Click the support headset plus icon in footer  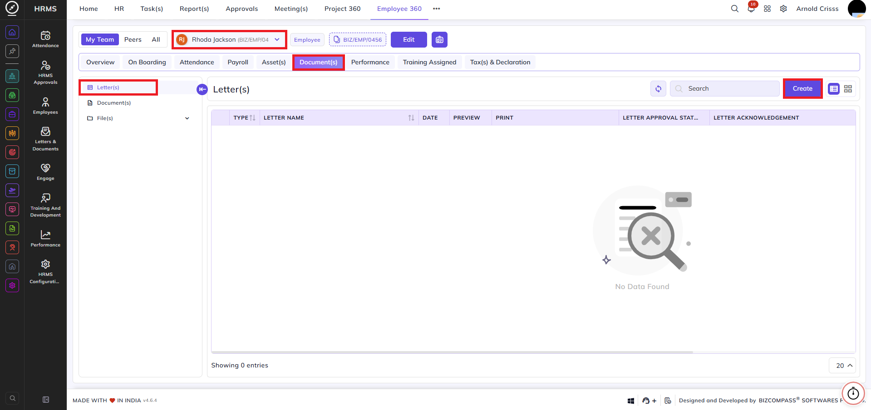[650, 400]
